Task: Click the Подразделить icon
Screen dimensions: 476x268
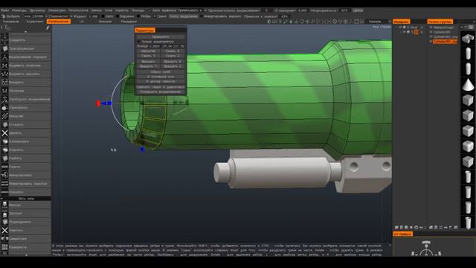Action: (4, 222)
